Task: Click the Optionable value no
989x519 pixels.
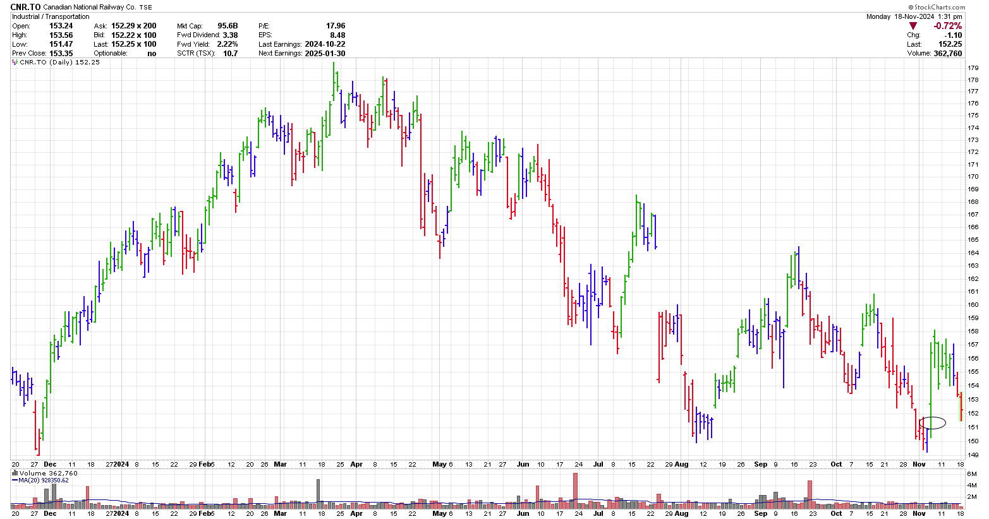Action: [x=152, y=54]
